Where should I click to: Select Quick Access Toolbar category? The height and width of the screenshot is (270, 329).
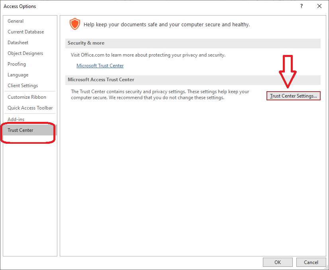pyautogui.click(x=30, y=108)
